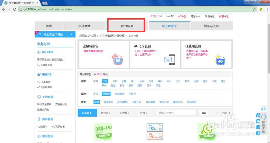Open the 优惠专区 link
This screenshot has height=143, width=270.
tap(224, 16)
